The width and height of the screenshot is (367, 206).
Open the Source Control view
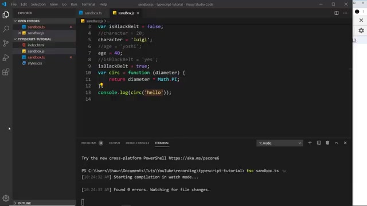coord(6,43)
